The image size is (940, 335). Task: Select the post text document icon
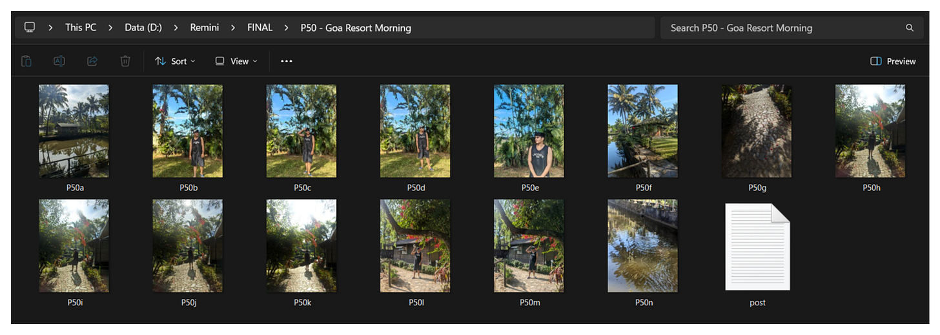tap(757, 247)
